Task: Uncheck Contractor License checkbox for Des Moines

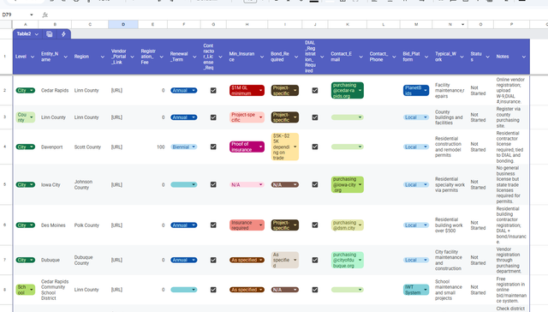Action: [213, 225]
